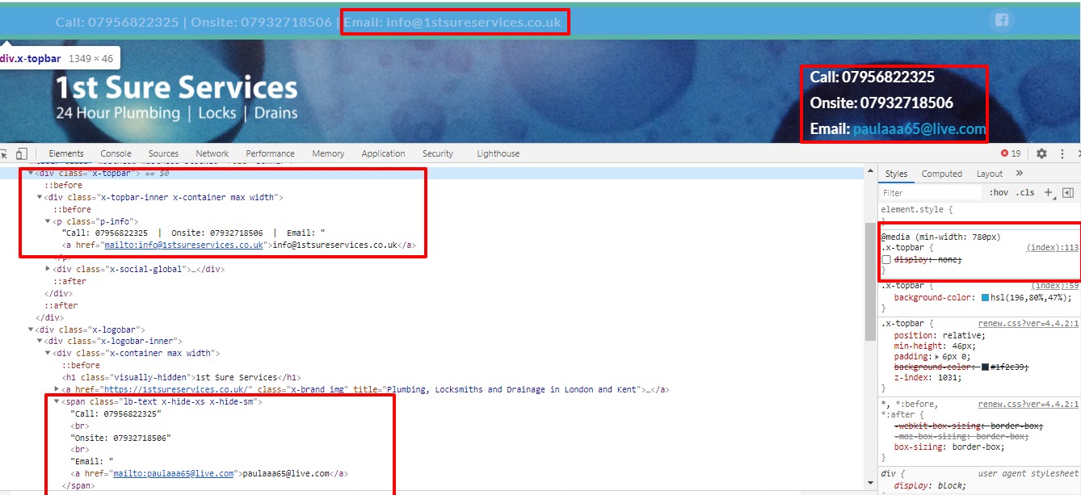Click the new style rule plus icon
The width and height of the screenshot is (1081, 495).
pos(1049,193)
